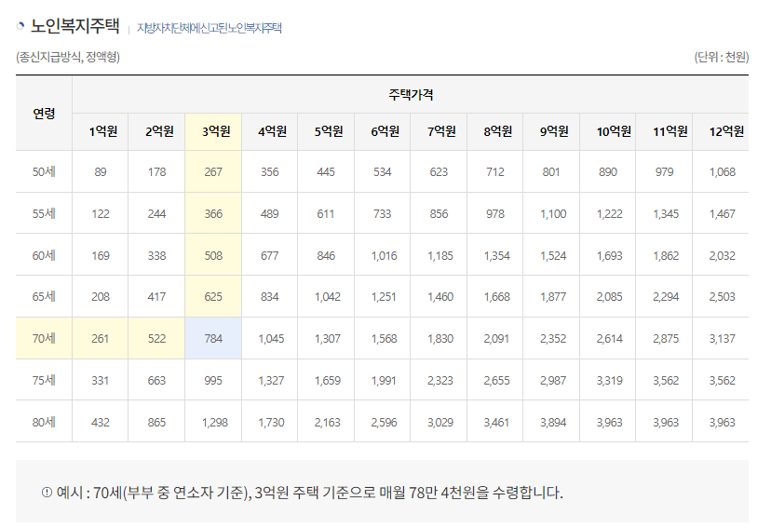Click value 1,100 for 55세 at 9억원

[x=553, y=214]
